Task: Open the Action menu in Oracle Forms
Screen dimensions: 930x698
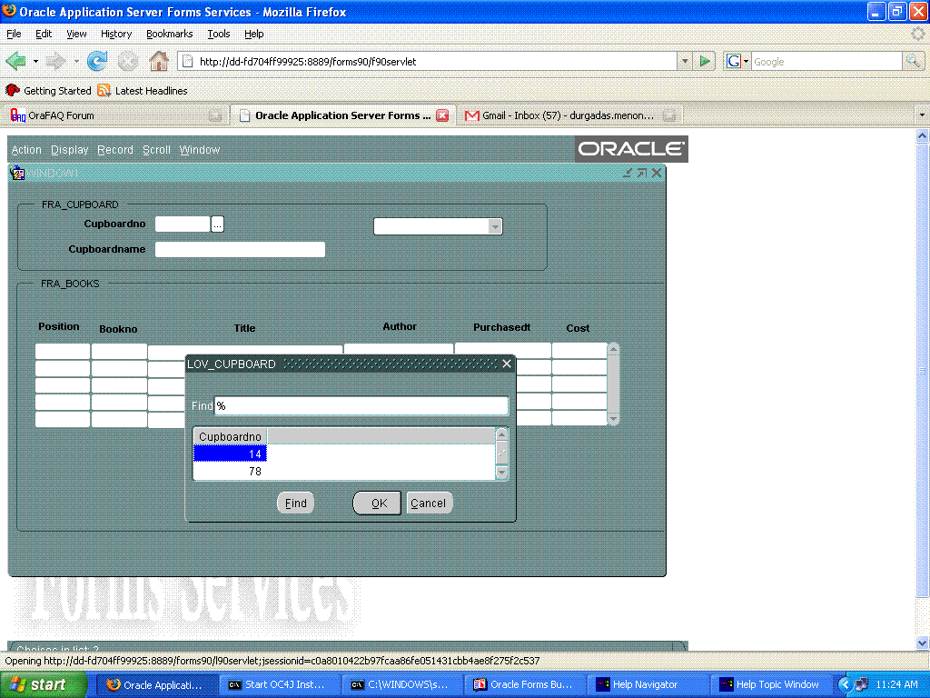Action: coord(26,150)
